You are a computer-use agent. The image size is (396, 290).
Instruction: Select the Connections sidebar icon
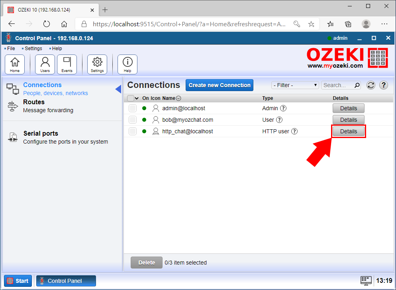tap(12, 89)
